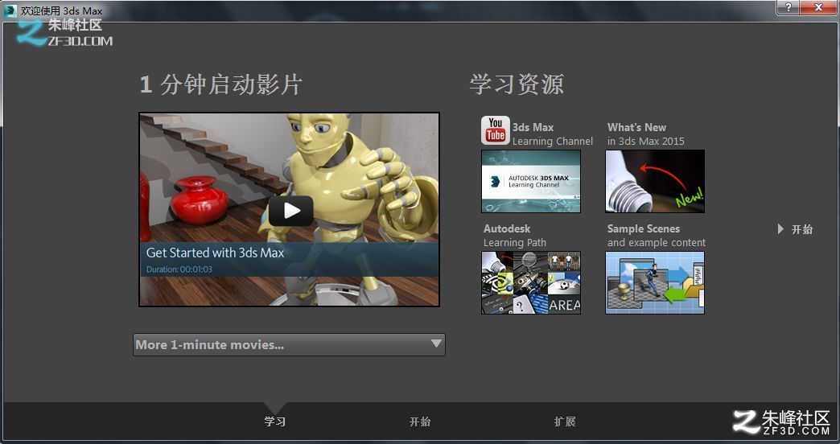This screenshot has height=444, width=840.
Task: Open the help question mark button
Action: click(788, 7)
